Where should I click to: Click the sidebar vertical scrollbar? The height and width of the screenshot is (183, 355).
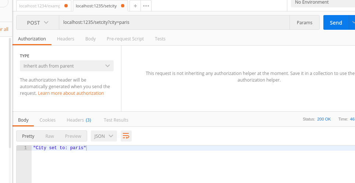pos(10,93)
